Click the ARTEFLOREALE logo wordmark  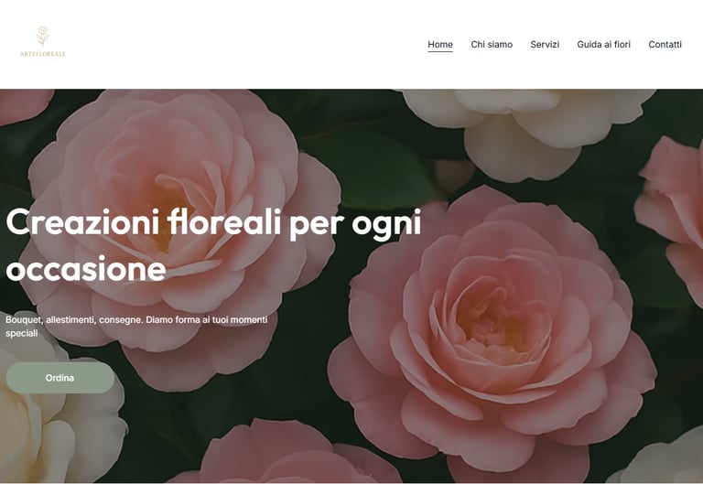(x=43, y=54)
